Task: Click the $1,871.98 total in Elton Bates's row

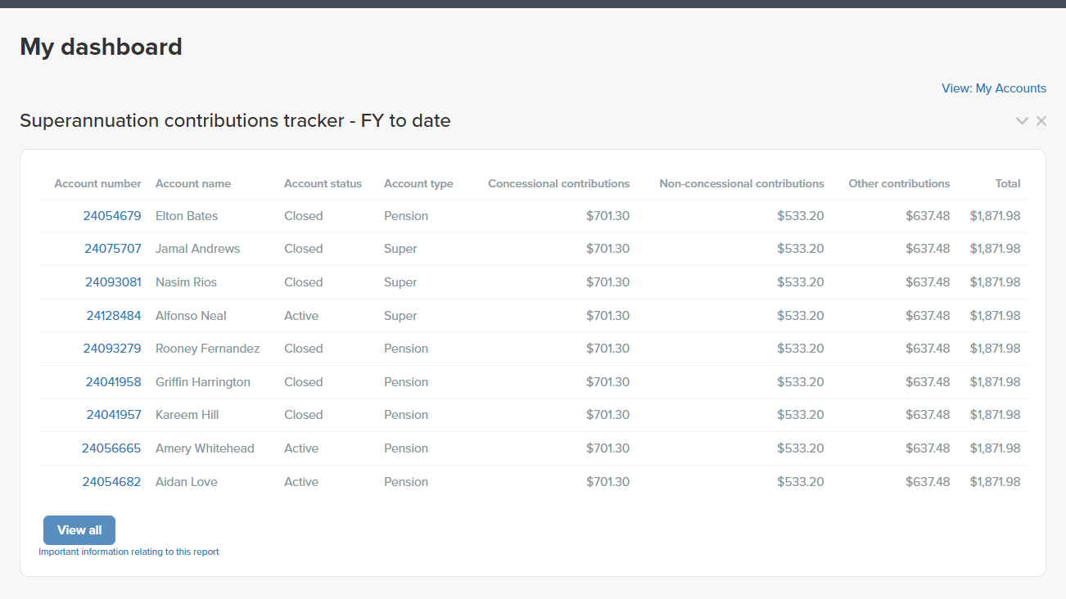Action: [995, 216]
